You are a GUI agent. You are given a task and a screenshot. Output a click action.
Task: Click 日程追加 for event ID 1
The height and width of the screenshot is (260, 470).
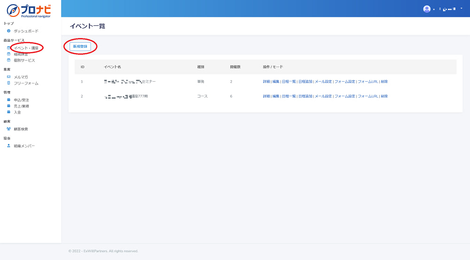point(305,81)
